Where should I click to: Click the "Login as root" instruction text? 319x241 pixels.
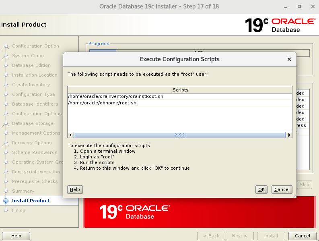(97, 157)
